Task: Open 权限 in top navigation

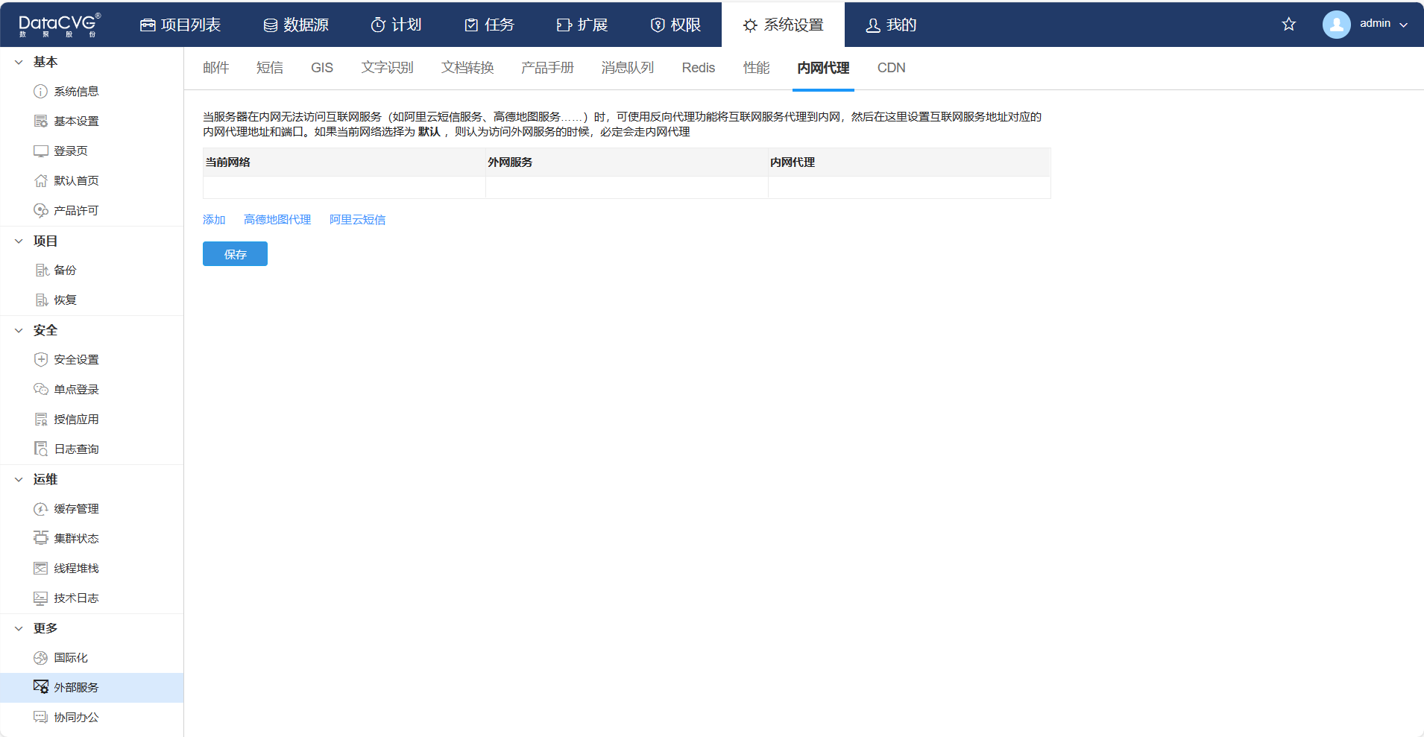Action: pyautogui.click(x=675, y=25)
